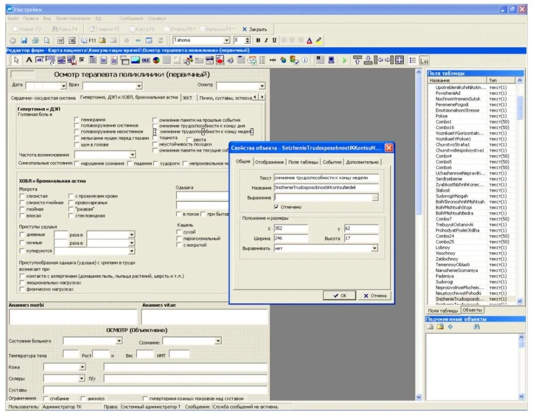Switch to 'Отображение' tab in properties dialog
The height and width of the screenshot is (415, 534).
(x=270, y=162)
